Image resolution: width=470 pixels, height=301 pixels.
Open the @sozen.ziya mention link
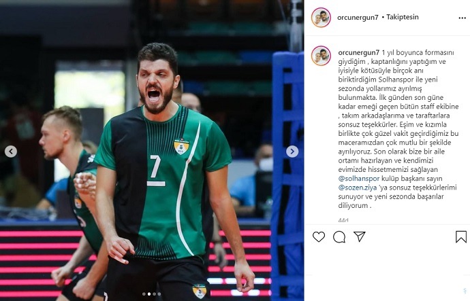(x=357, y=188)
